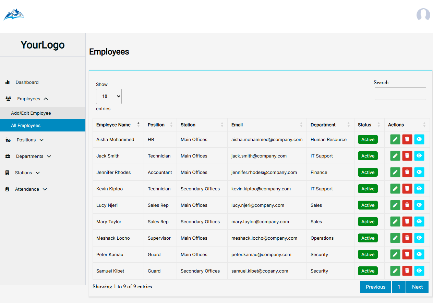Click the eye icon in Peter Kamau's row
The height and width of the screenshot is (303, 433).
pos(419,254)
